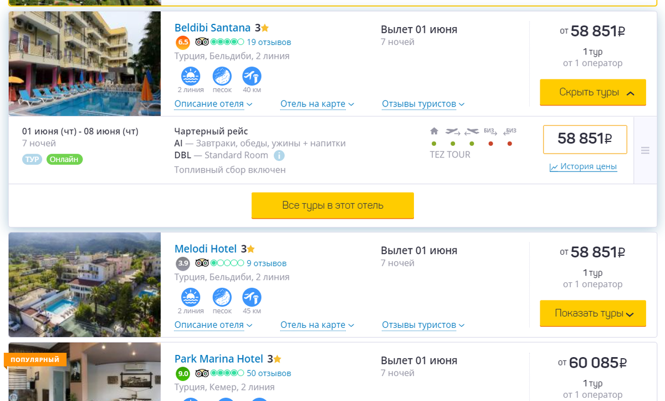The image size is (665, 401).
Task: Click the outbound flight plane icon
Action: coord(452,131)
